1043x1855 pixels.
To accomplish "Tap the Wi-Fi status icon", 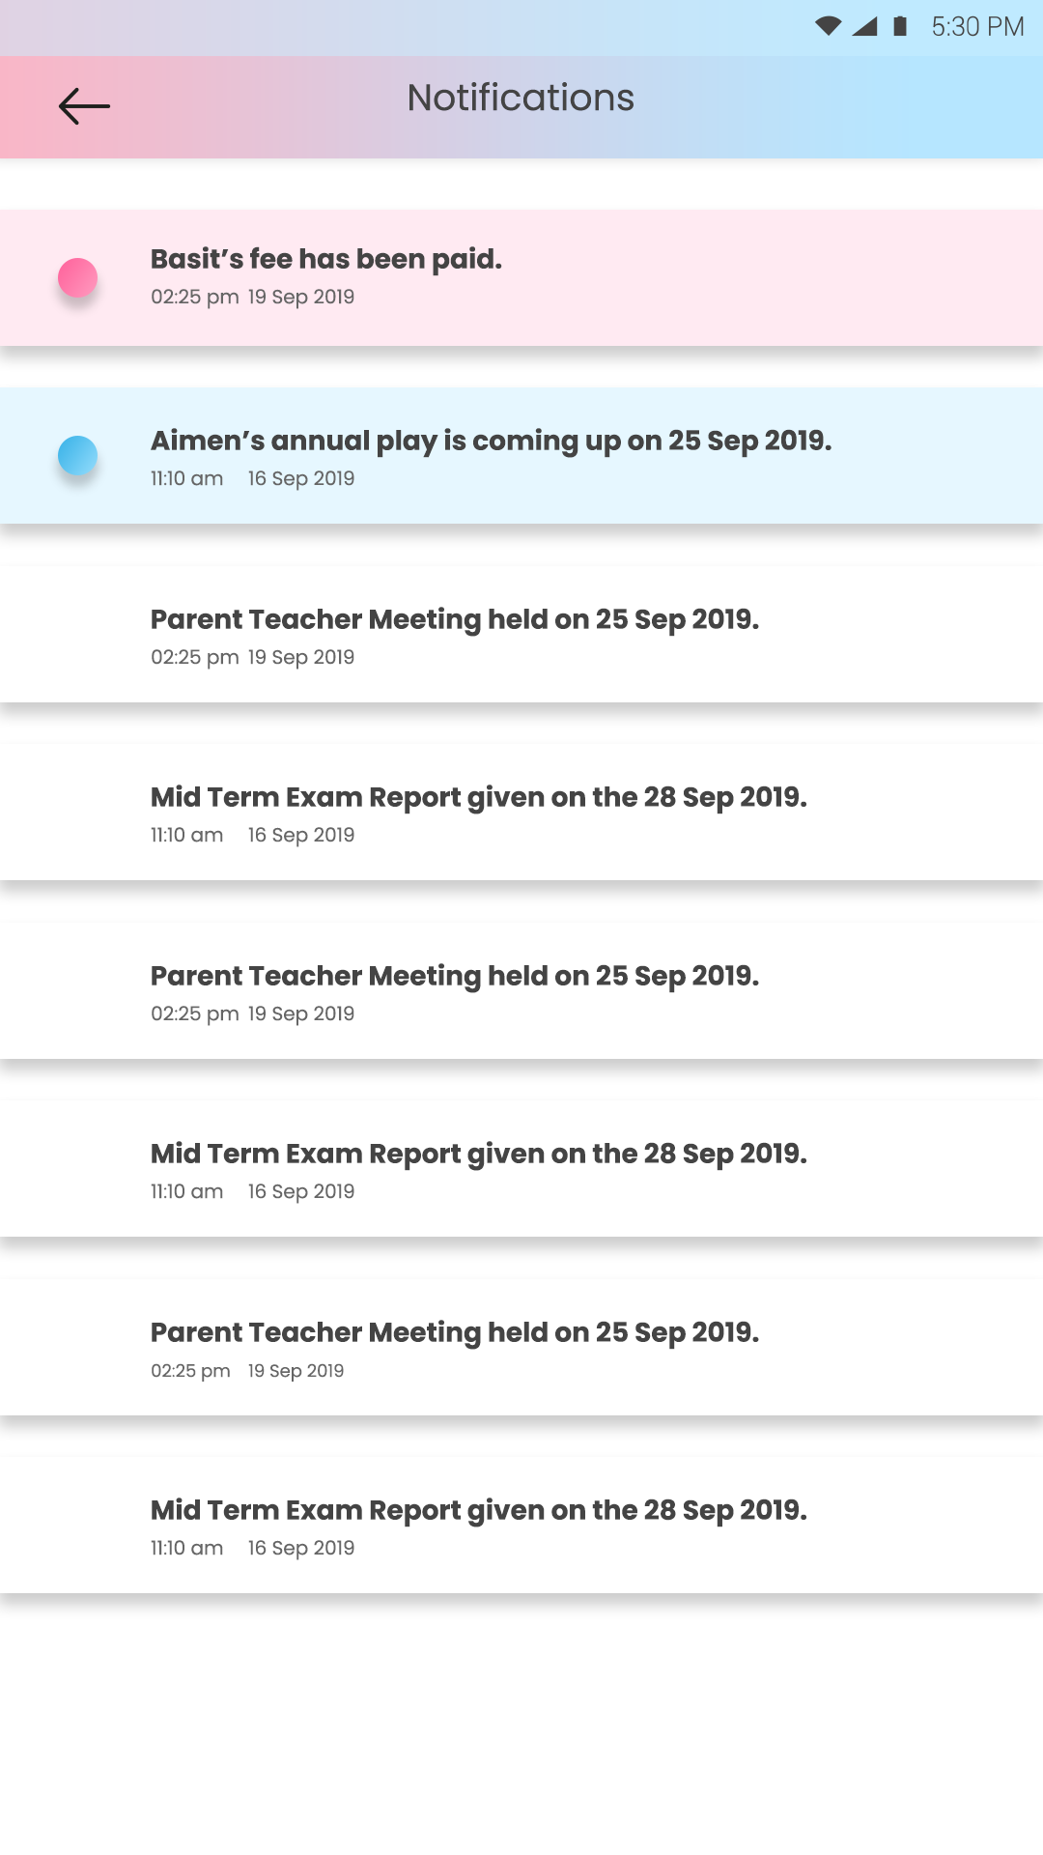I will click(828, 26).
